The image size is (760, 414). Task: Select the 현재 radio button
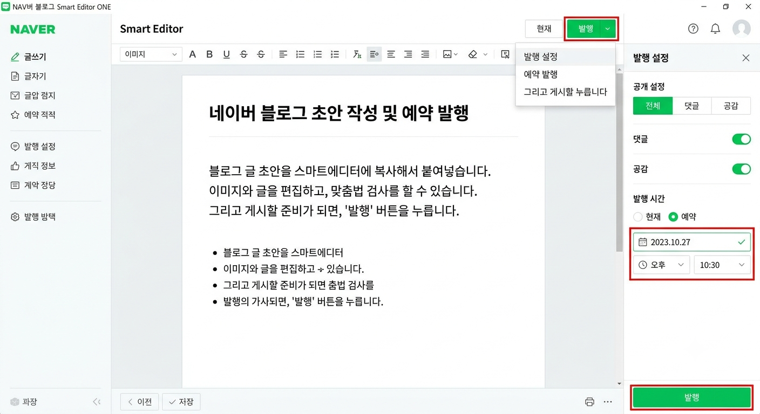click(x=638, y=217)
